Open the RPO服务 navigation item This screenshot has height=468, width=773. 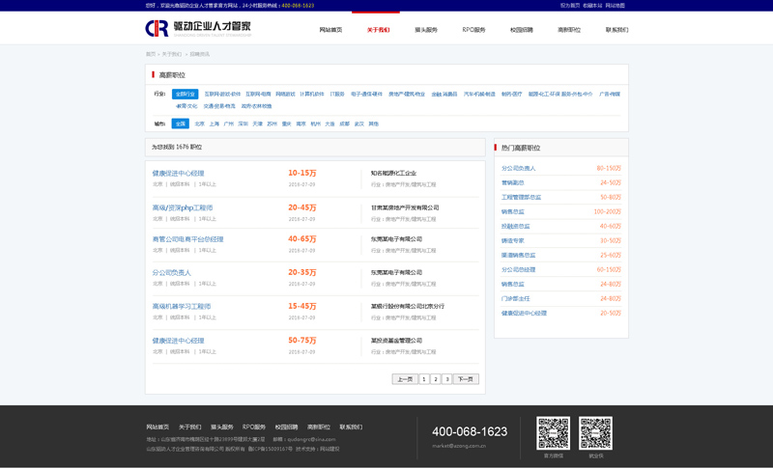coord(473,30)
